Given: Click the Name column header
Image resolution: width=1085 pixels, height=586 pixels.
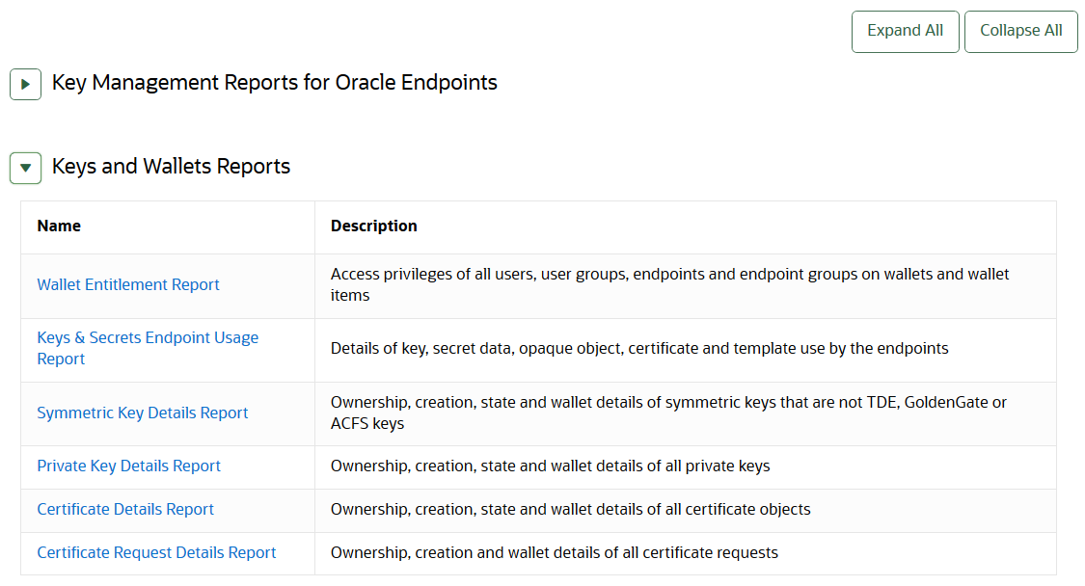Looking at the screenshot, I should coord(59,226).
